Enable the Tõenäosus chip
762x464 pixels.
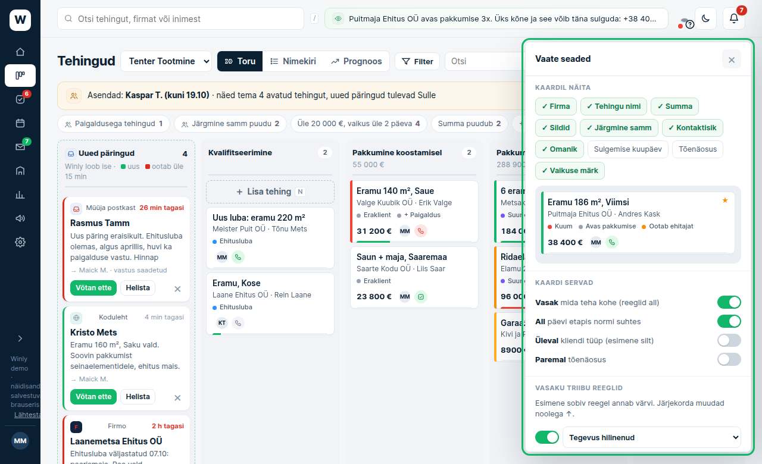(x=698, y=149)
